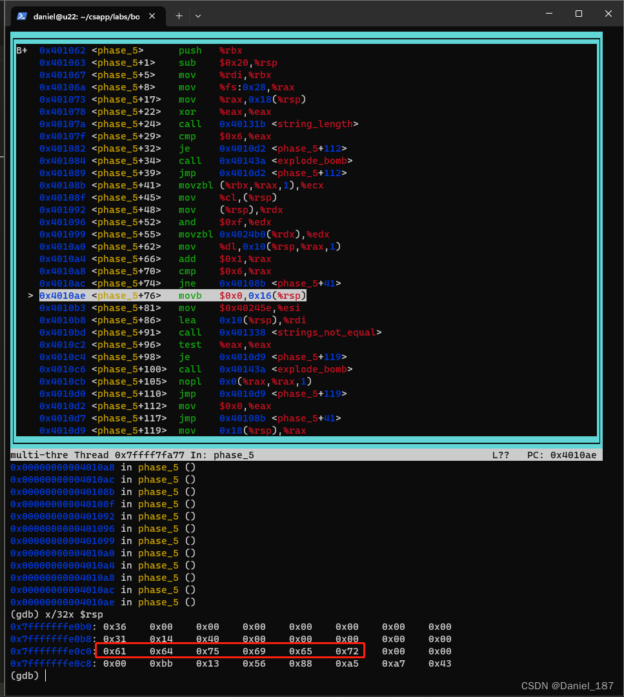Click the add $0x1,%rax instruction
The image size is (624, 697).
pos(225,259)
